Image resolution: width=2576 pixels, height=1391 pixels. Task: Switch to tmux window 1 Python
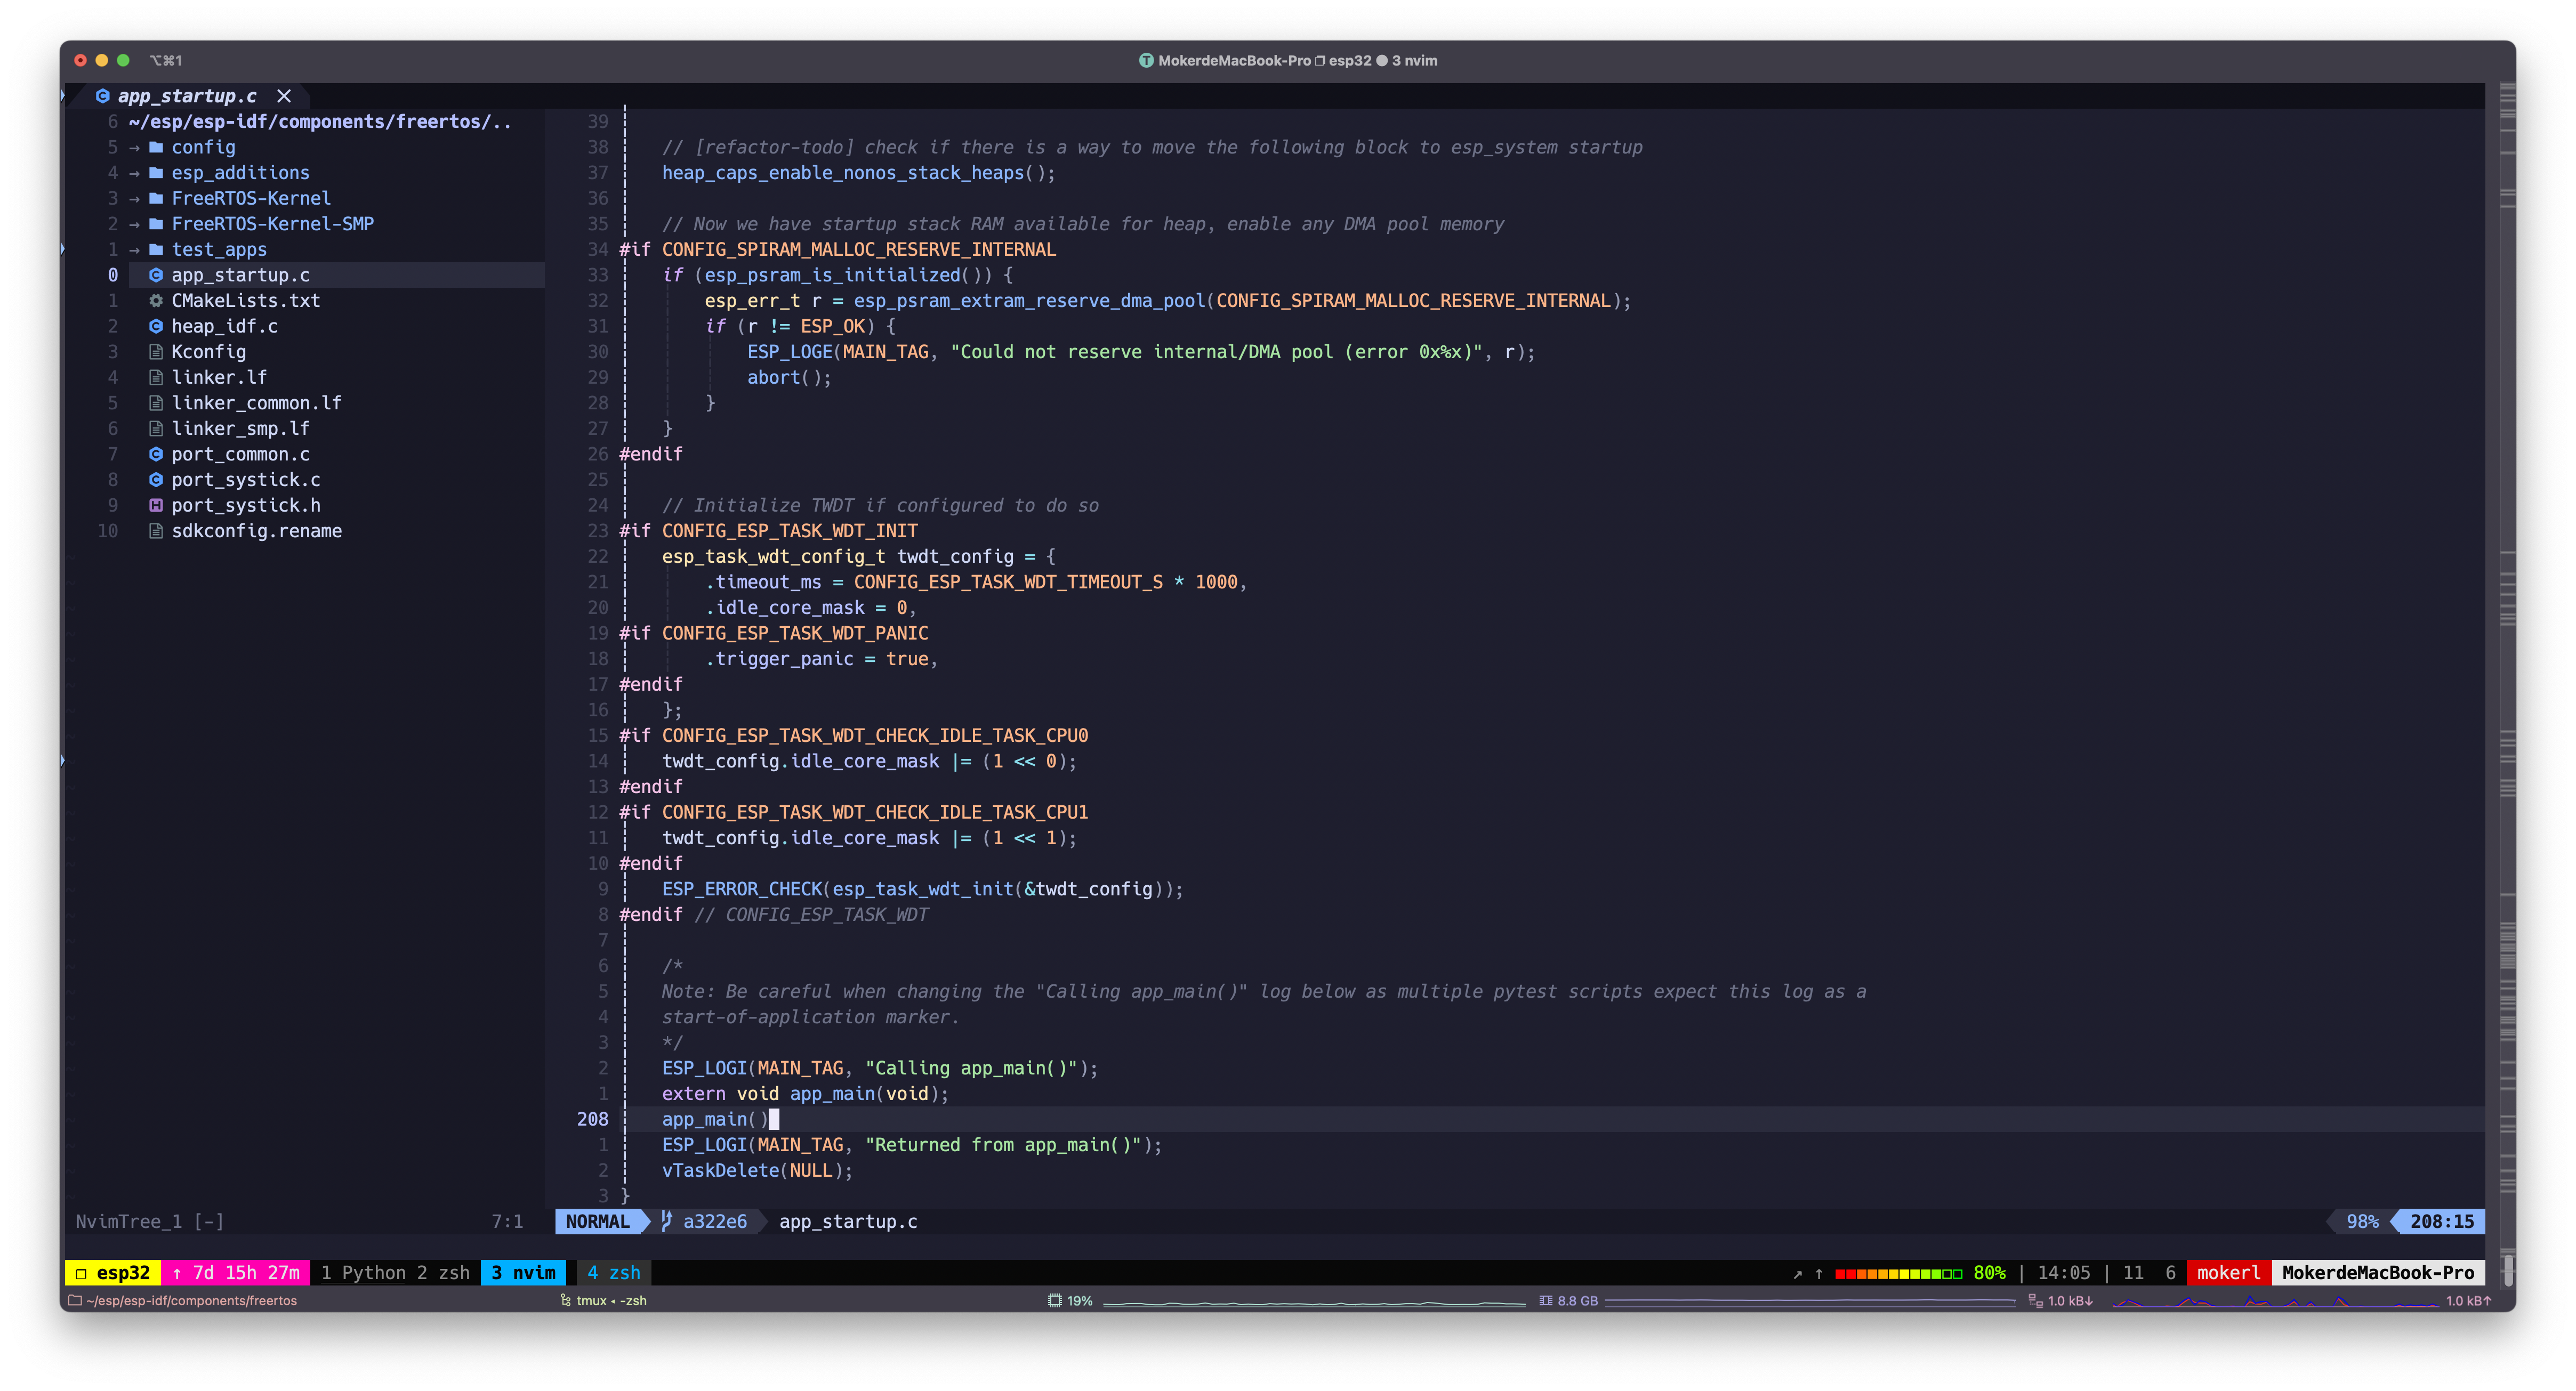[362, 1272]
